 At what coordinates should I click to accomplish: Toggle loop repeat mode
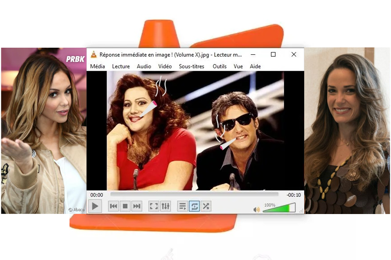coord(194,206)
